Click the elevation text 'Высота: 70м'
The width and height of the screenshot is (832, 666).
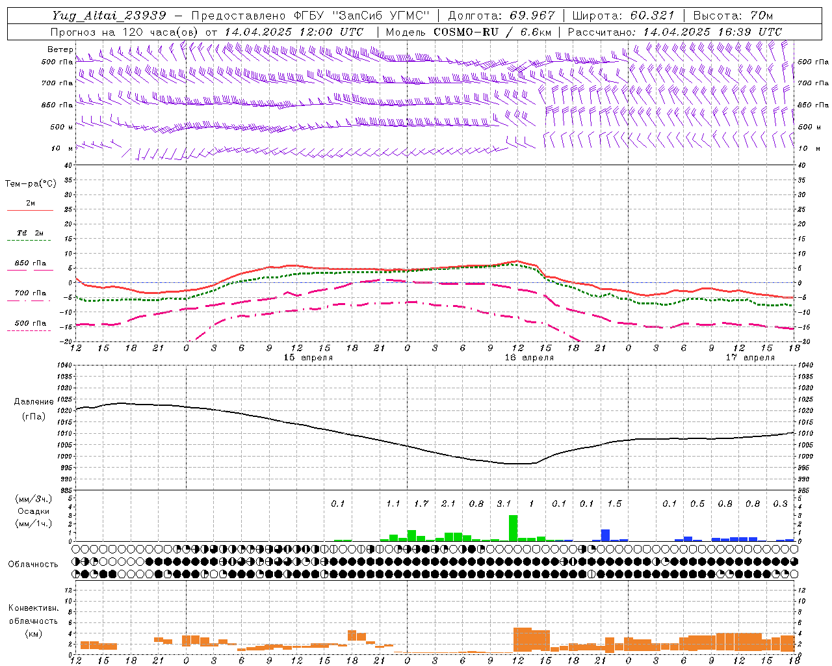point(733,16)
